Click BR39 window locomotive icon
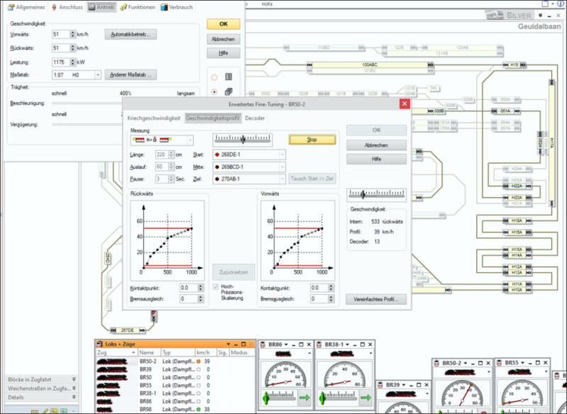The height and width of the screenshot is (414, 567). click(x=380, y=385)
